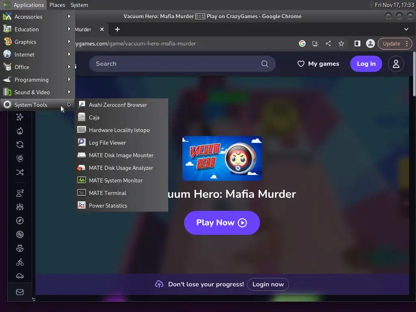Open the user account circle icon
The image size is (416, 312).
(396, 64)
